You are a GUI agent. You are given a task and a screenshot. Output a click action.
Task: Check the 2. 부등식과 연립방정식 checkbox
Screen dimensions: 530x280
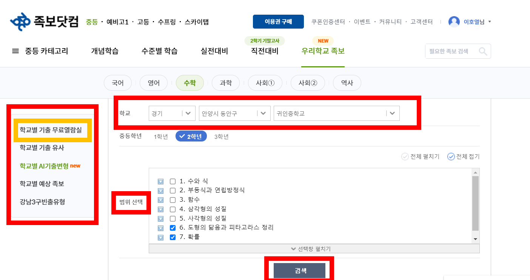(173, 190)
